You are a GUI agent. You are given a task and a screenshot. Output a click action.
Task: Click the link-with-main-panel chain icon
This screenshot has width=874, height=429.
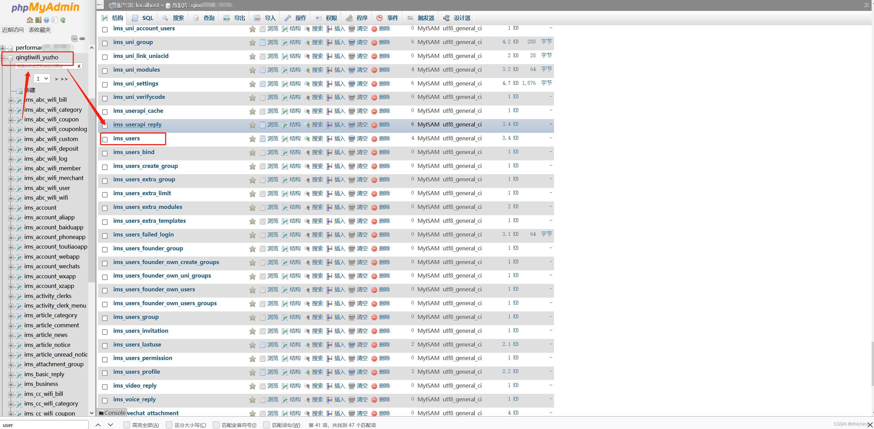tap(82, 38)
